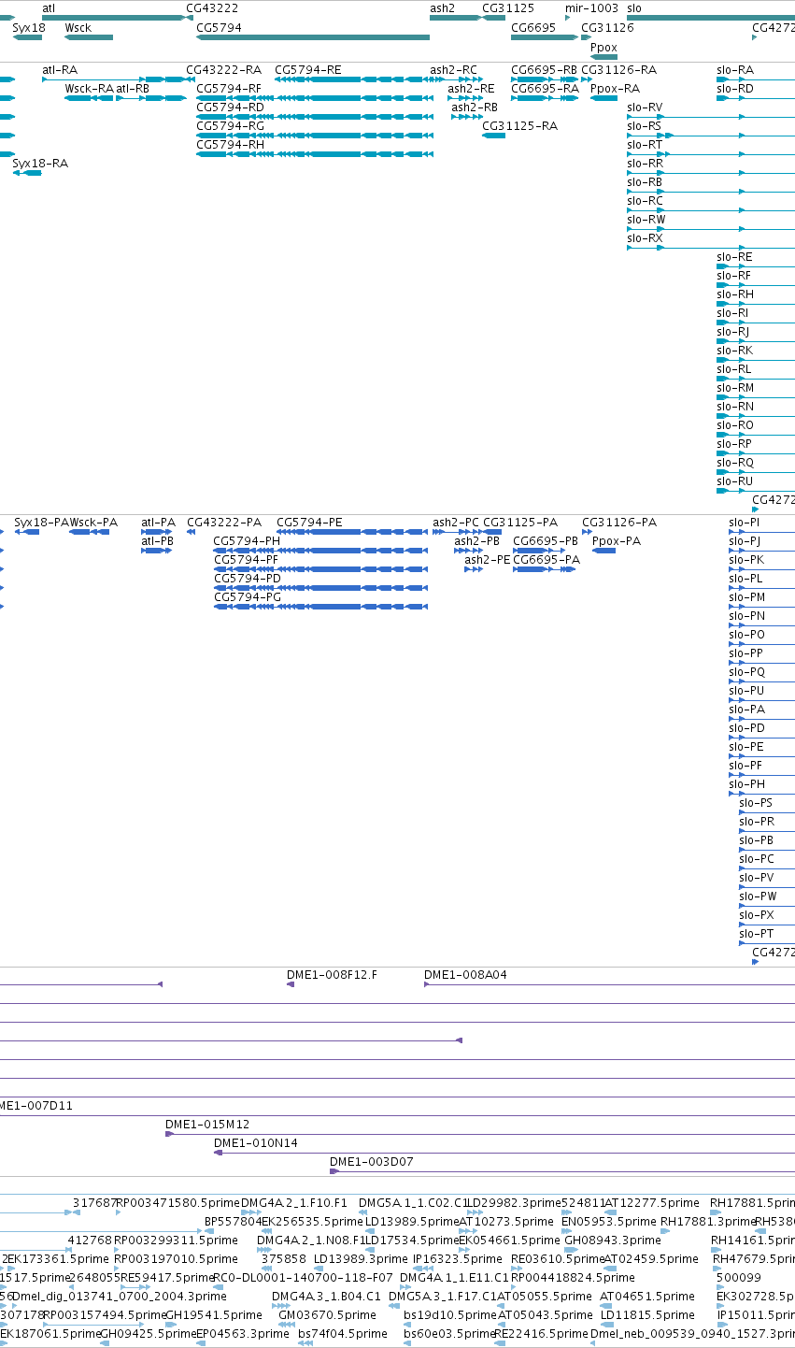This screenshot has height=1348, width=795.
Task: Select transcript CG6695-RA
Action: (545, 89)
